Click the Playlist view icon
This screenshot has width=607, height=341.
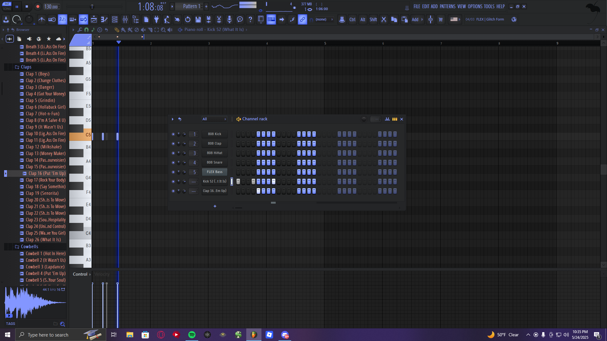(94, 20)
